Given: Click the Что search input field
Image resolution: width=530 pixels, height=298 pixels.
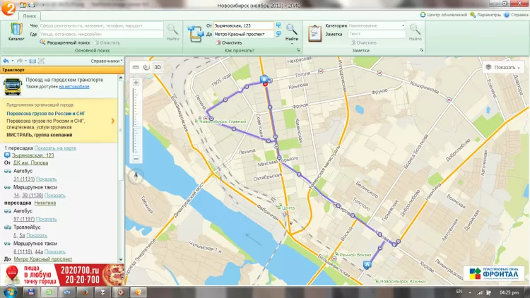Looking at the screenshot, I should coord(101,25).
